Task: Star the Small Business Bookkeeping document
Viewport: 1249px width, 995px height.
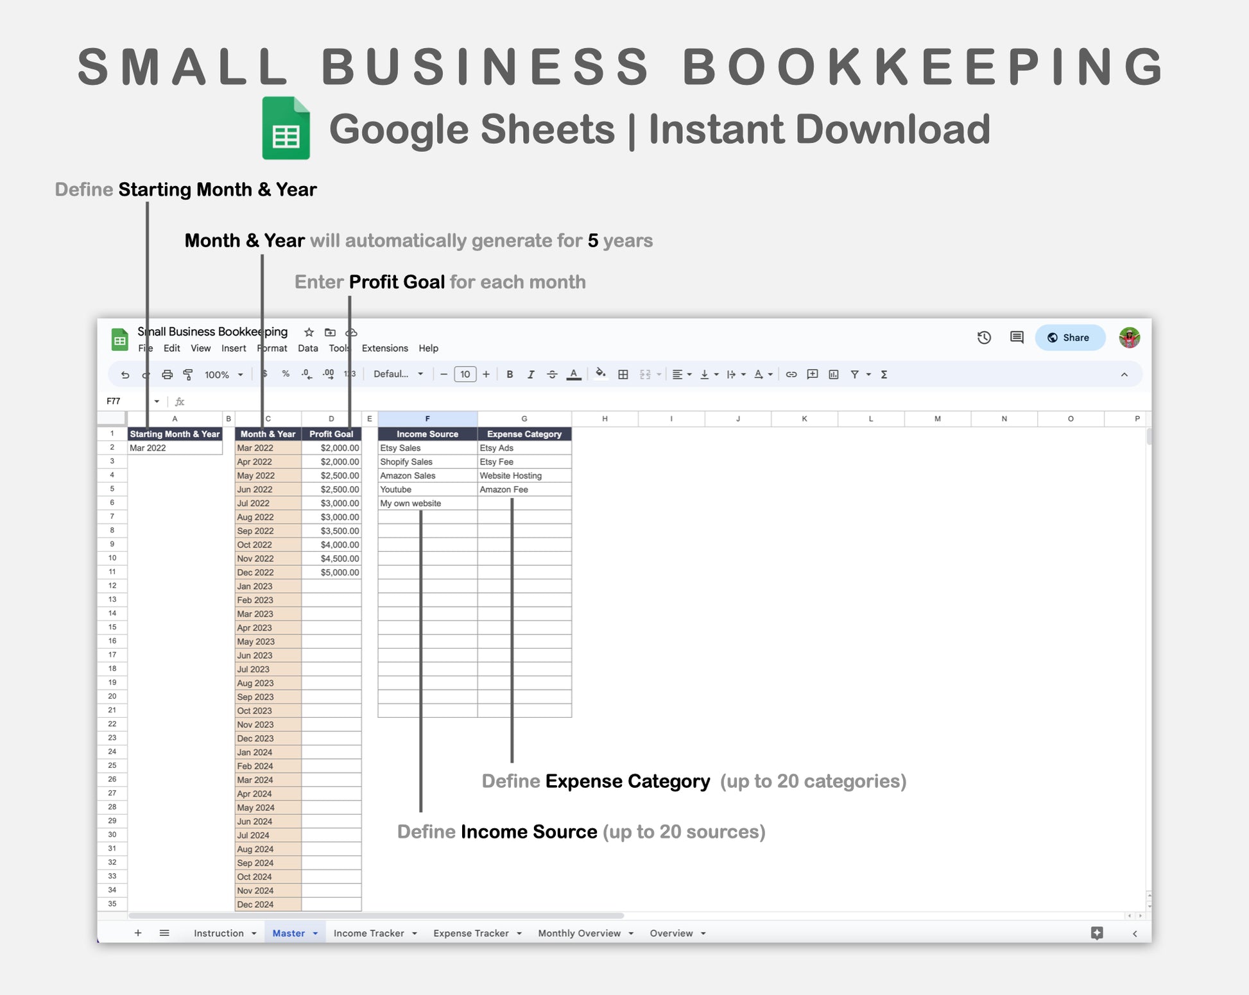Action: [309, 332]
